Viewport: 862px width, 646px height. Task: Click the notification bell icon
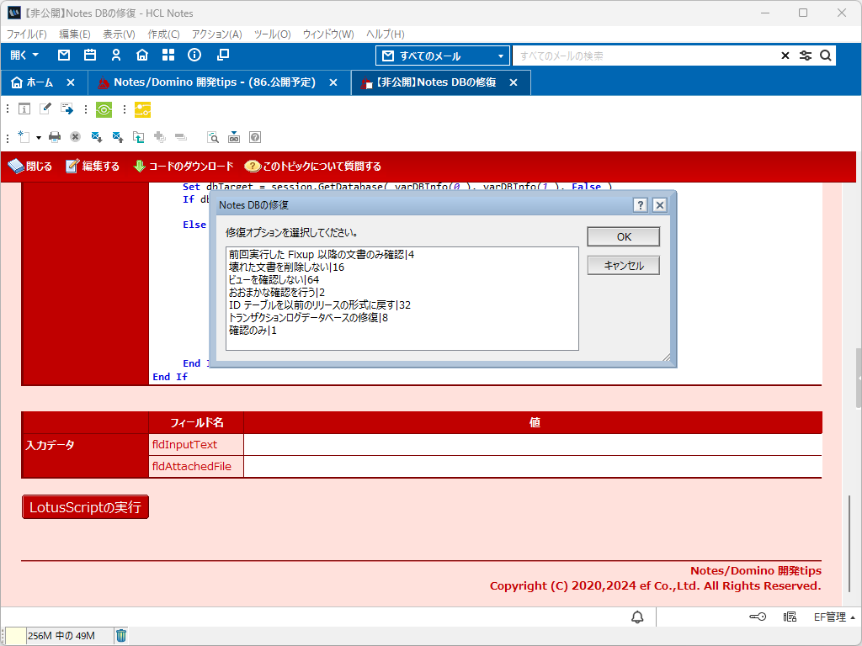point(637,617)
